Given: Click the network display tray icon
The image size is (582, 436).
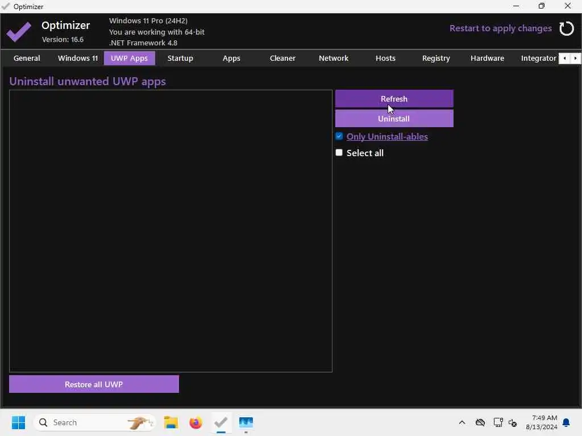Looking at the screenshot, I should [498, 422].
